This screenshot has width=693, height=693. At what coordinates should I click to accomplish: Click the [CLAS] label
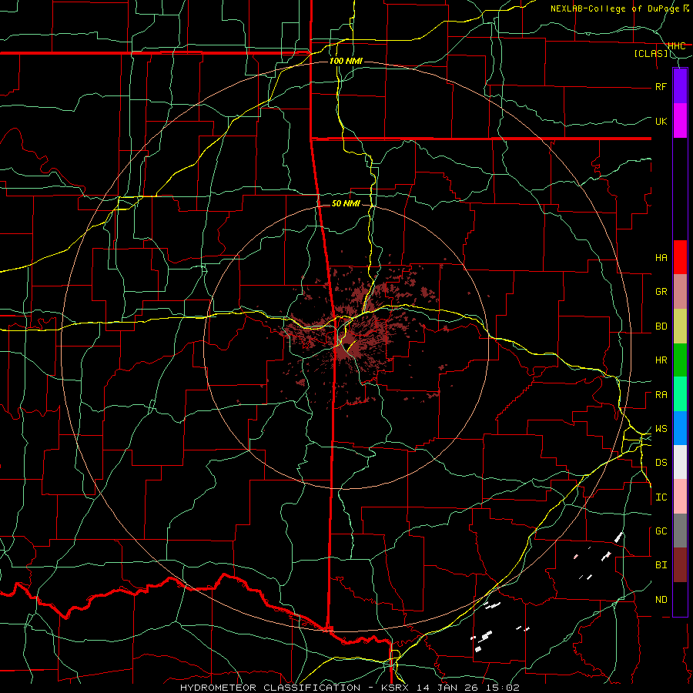[651, 54]
